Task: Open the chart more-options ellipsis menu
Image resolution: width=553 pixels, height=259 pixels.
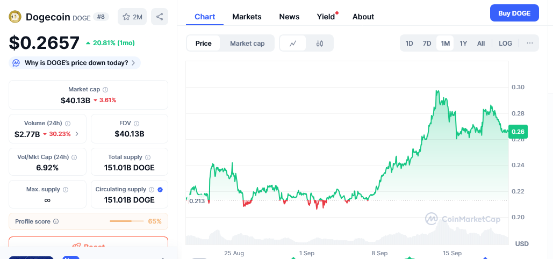Action: [530, 43]
